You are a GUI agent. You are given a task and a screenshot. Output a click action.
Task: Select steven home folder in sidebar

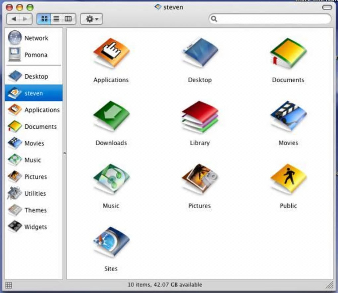pos(34,93)
